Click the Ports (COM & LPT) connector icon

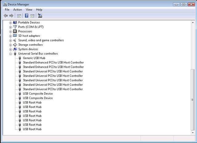pyautogui.click(x=15, y=27)
